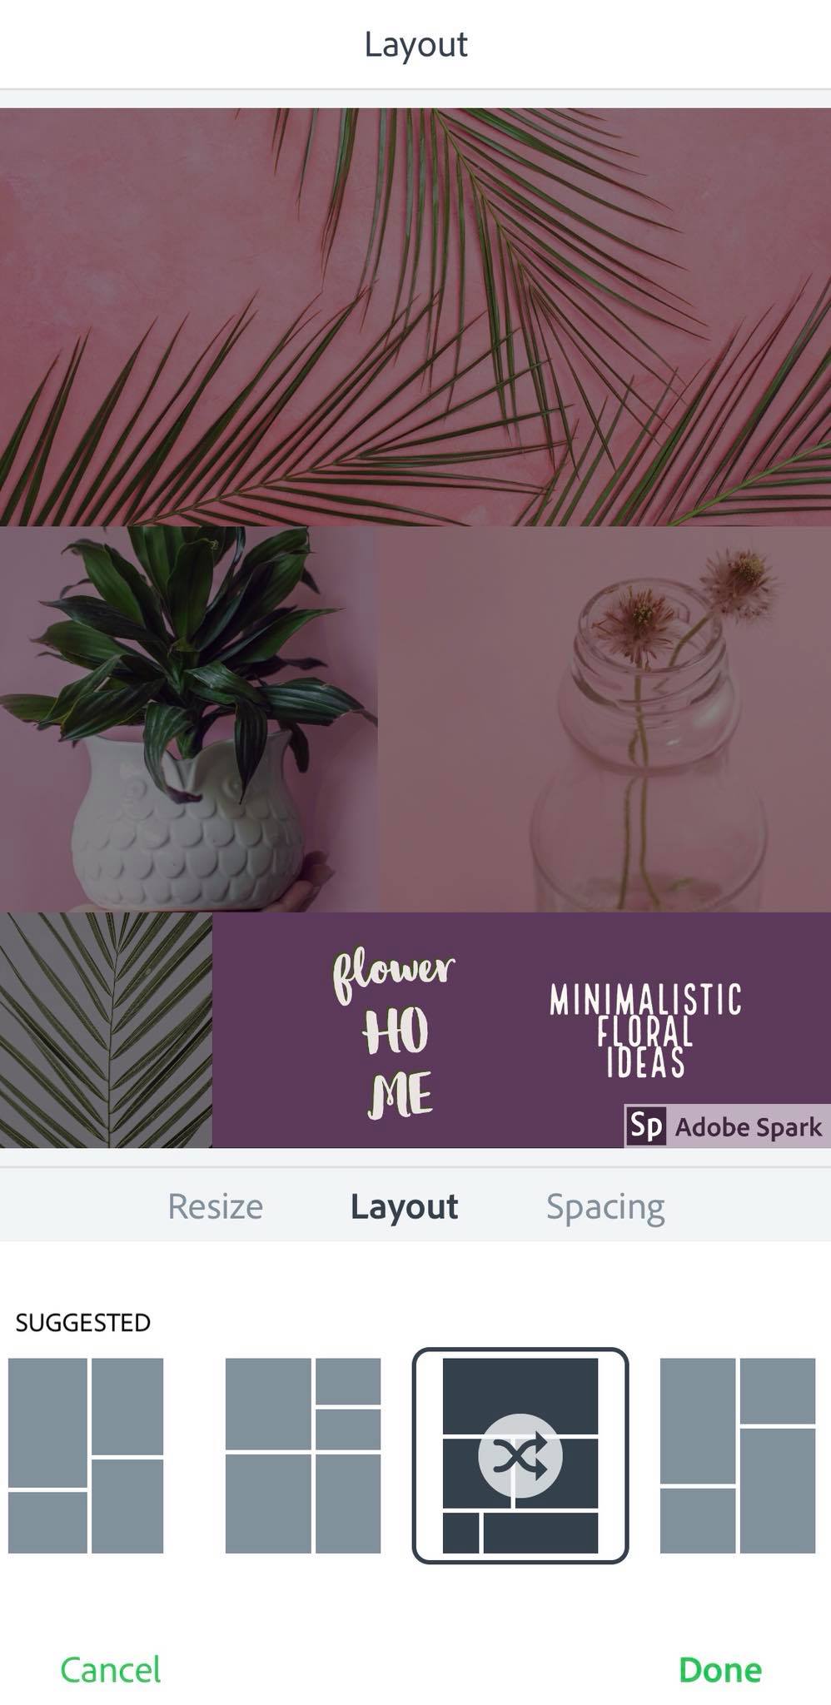Viewport: 831px width, 1705px height.
Task: Open the Layout tab
Action: tap(404, 1206)
